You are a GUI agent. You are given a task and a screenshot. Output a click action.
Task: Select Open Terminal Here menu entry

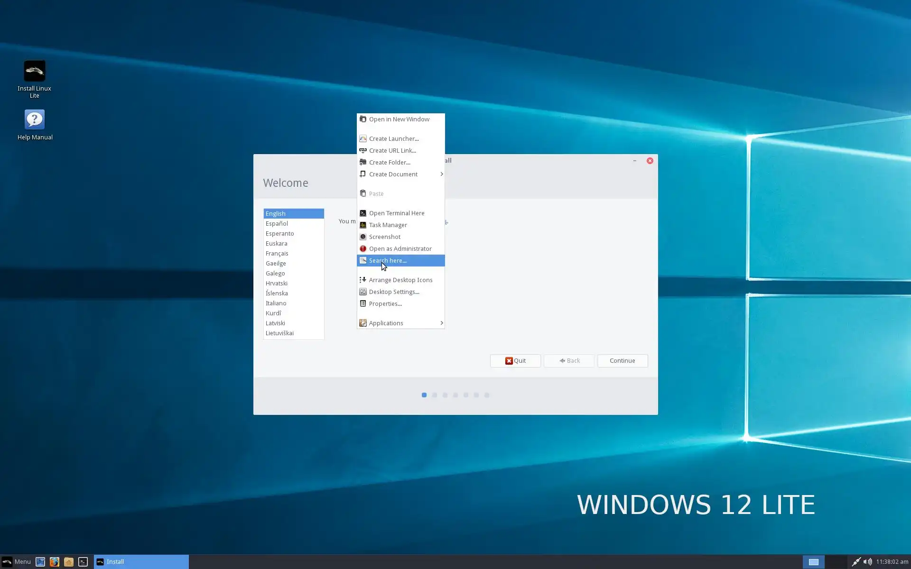pyautogui.click(x=397, y=213)
